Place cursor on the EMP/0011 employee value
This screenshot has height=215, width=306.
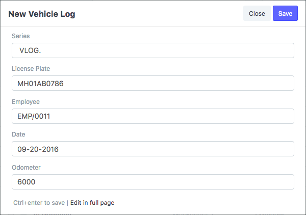click(34, 116)
